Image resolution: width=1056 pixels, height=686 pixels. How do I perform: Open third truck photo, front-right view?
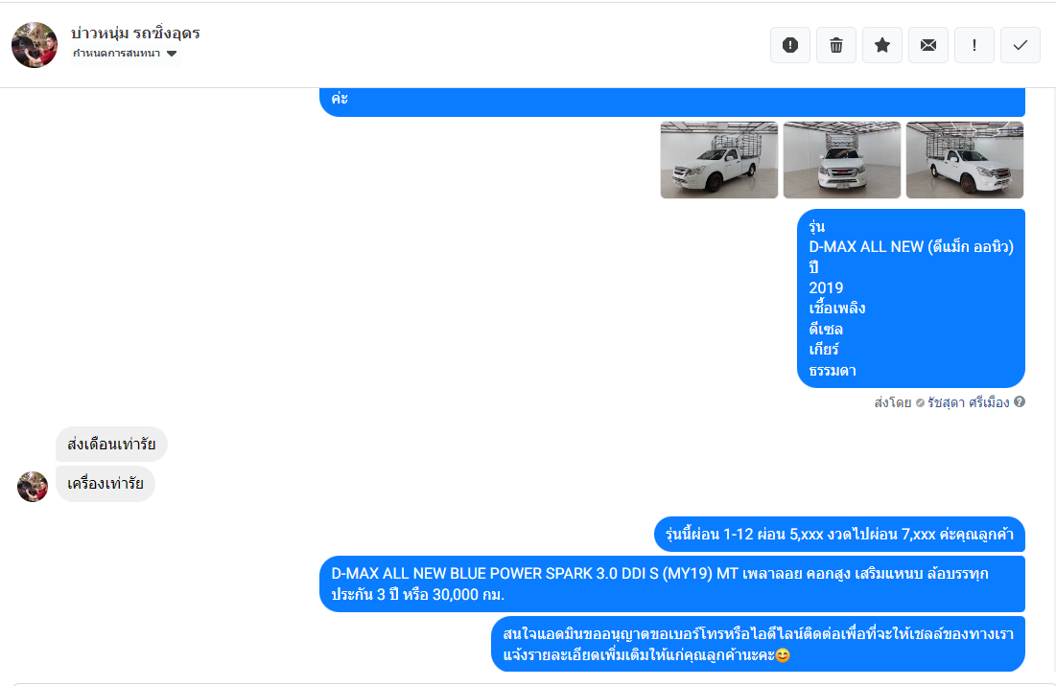pyautogui.click(x=965, y=160)
